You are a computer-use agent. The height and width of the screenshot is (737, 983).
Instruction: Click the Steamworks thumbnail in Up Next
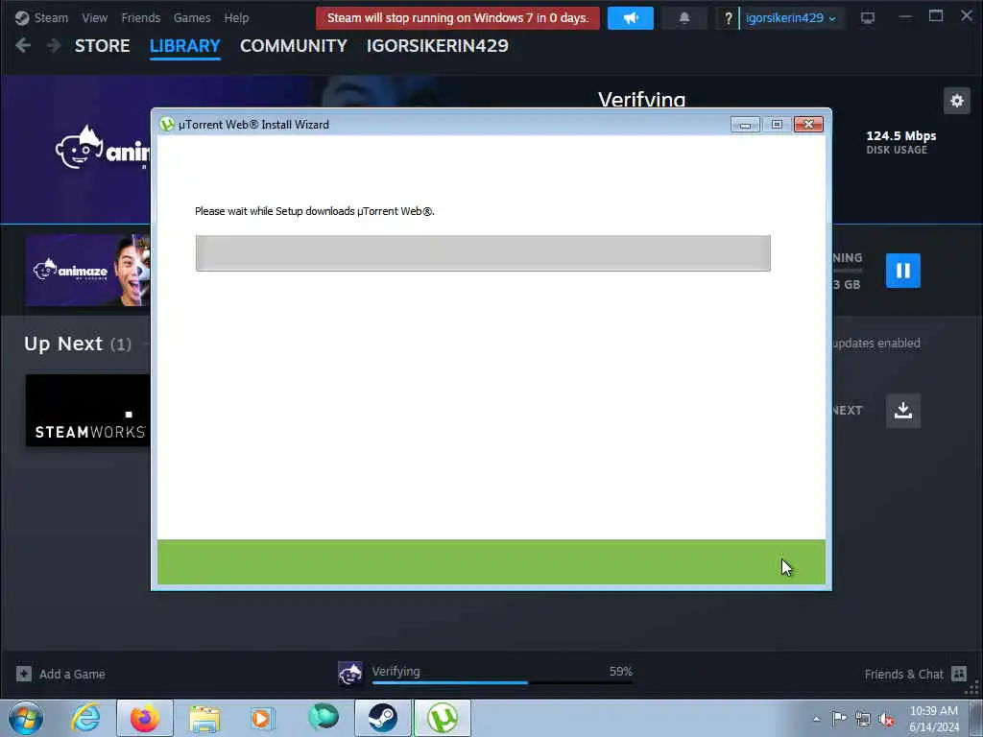tap(87, 411)
